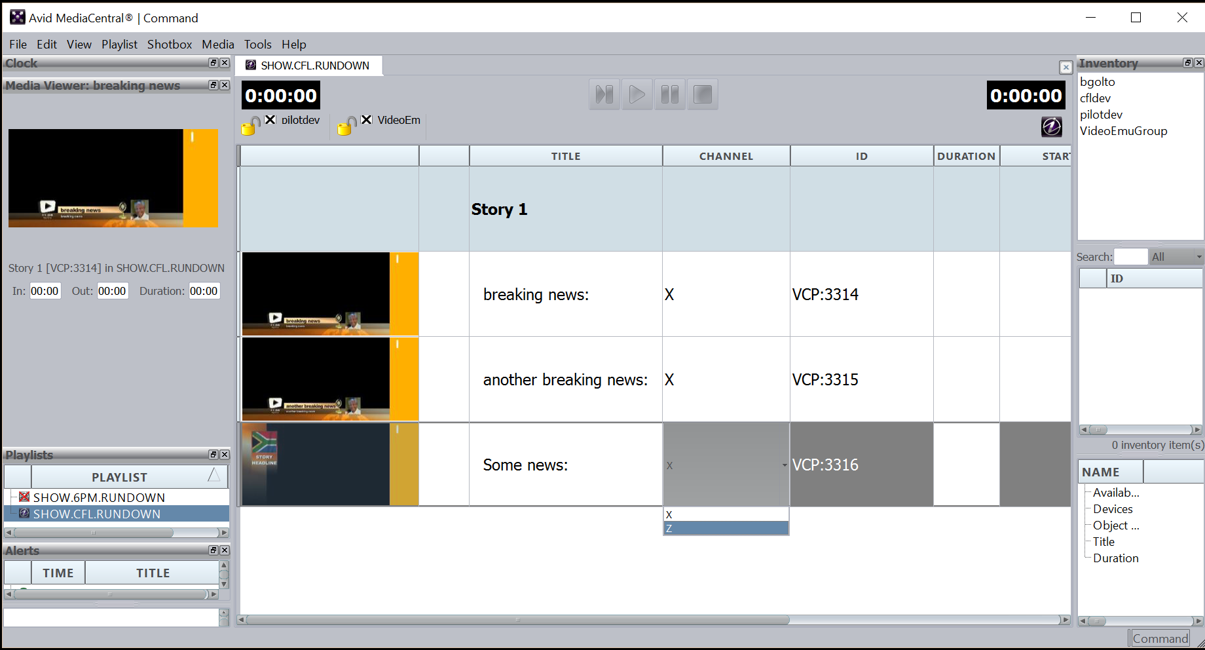Close the Playlists panel
This screenshot has width=1205, height=650.
(225, 455)
